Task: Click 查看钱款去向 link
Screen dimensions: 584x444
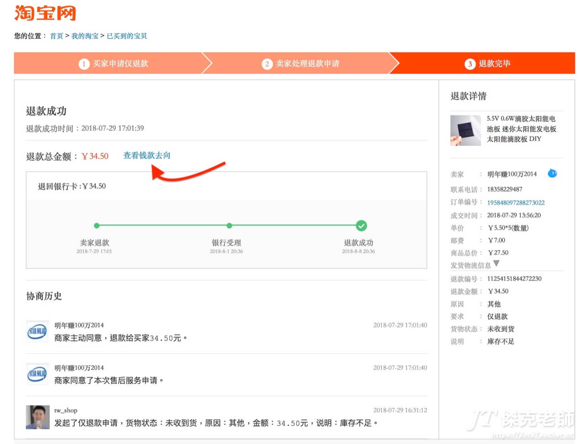Action: 147,156
